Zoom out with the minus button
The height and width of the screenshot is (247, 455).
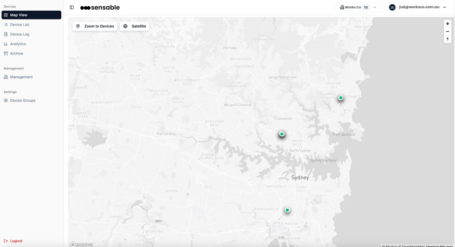coord(447,31)
